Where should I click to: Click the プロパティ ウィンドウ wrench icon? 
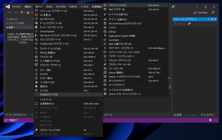(37, 130)
